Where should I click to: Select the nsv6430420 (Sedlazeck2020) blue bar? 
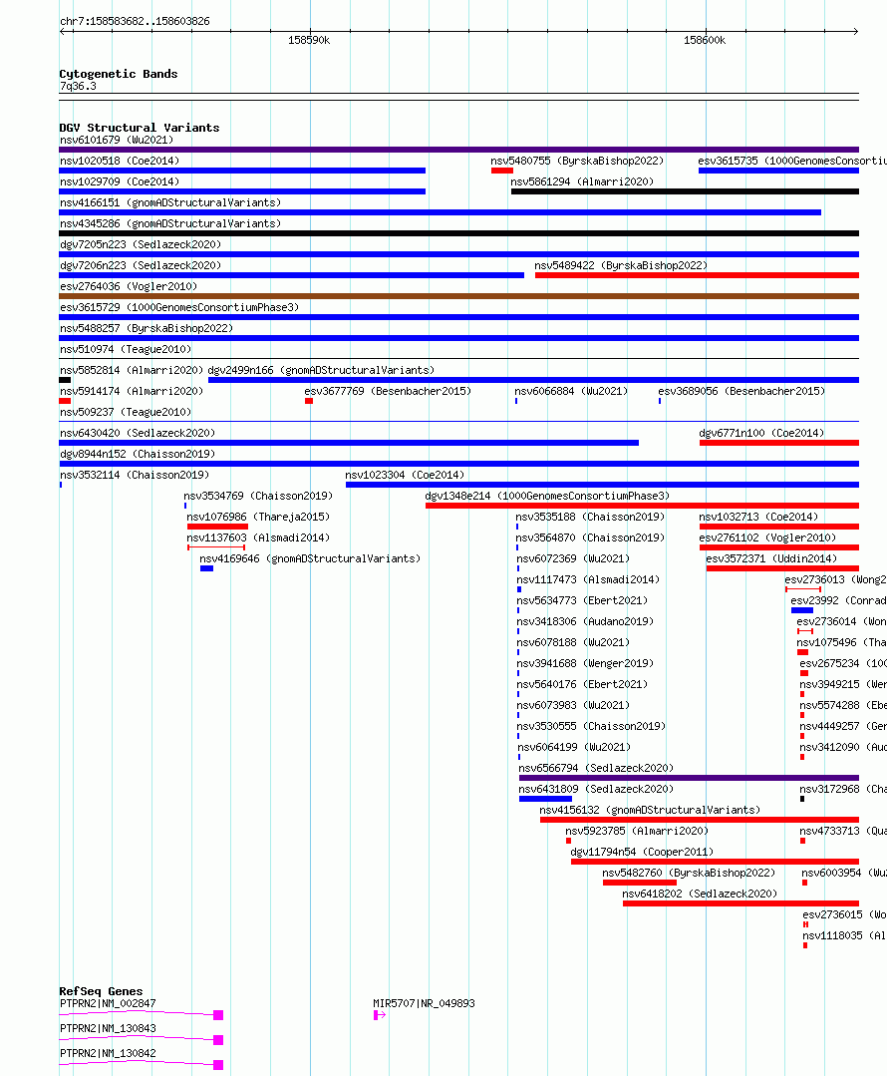tap(349, 443)
